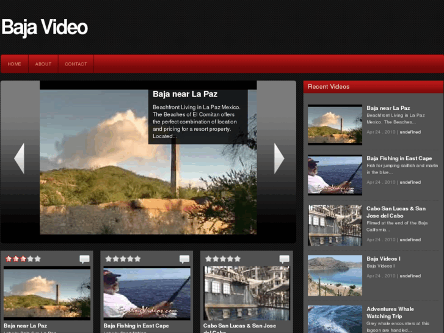Open card title Cabo San Lucas & San Jose
Image resolution: width=444 pixels, height=333 pixels.
coord(239,328)
